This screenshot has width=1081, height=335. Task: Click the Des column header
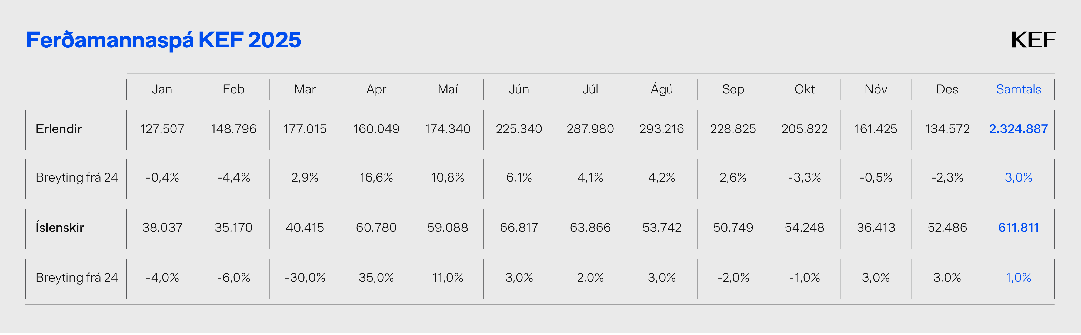947,89
